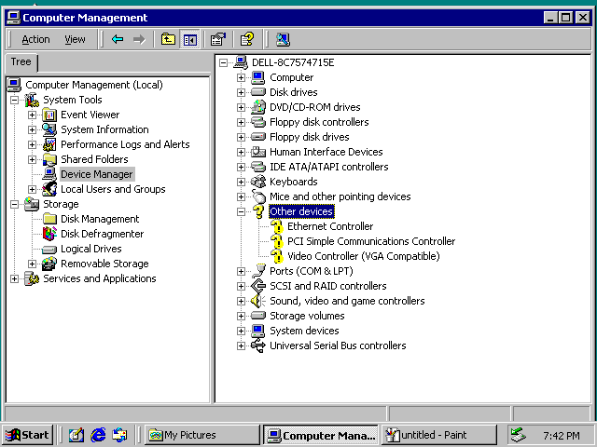
Task: Collapse the Other devices node
Action: (241, 211)
